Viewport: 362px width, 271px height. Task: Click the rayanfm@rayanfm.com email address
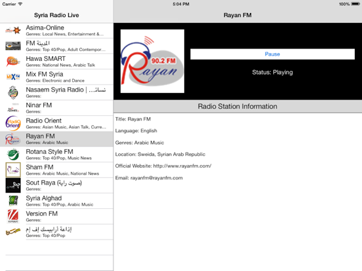(157, 178)
